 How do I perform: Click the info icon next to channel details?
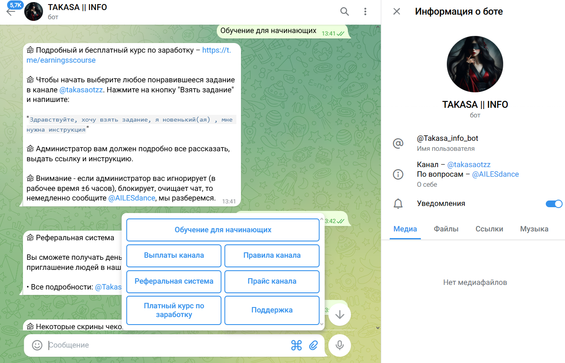point(398,174)
